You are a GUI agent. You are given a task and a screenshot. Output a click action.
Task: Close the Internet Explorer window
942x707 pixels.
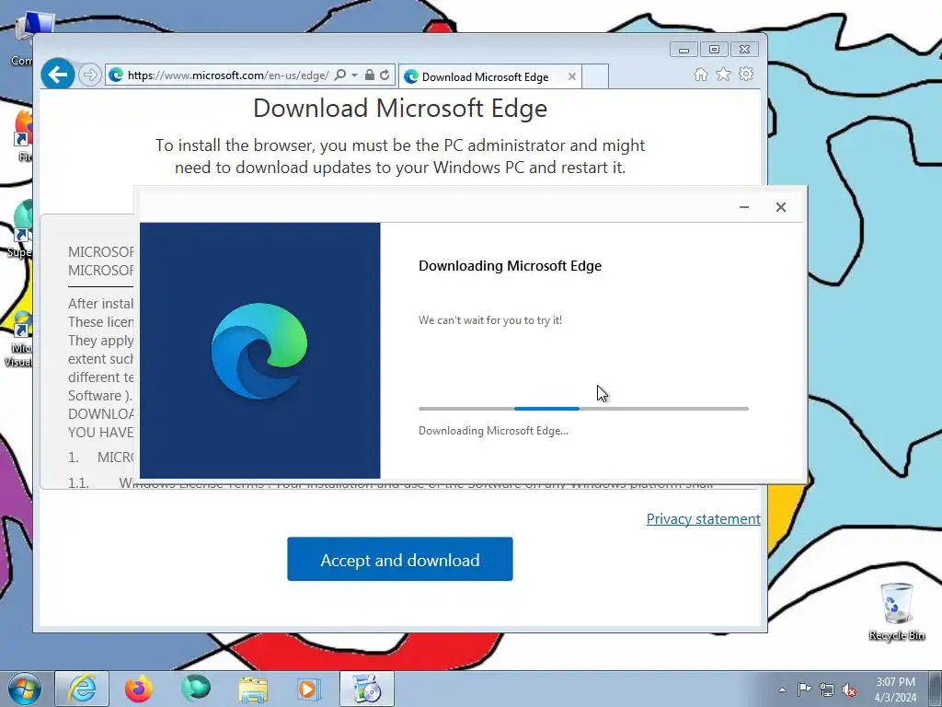click(745, 50)
